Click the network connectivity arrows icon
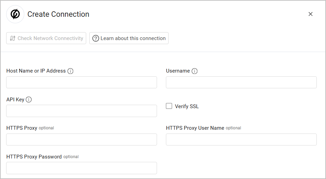 [13, 38]
